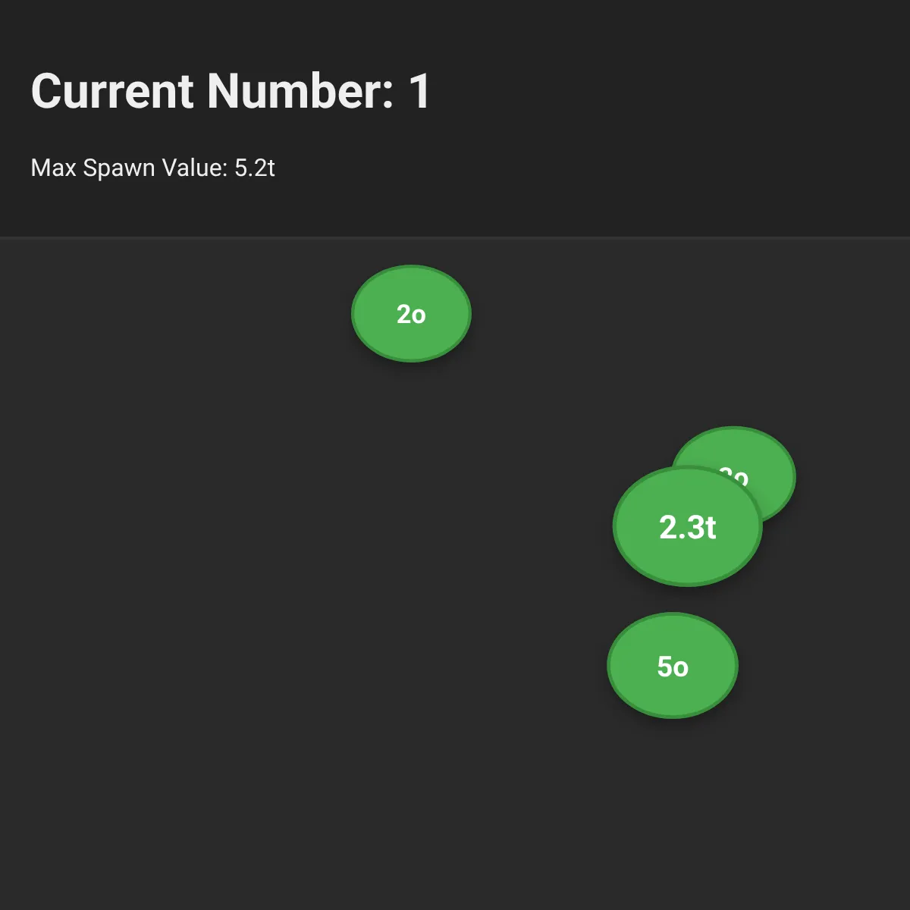Pop the topmost bubble labeled 2o
Screen dimensions: 910x910
coord(411,313)
